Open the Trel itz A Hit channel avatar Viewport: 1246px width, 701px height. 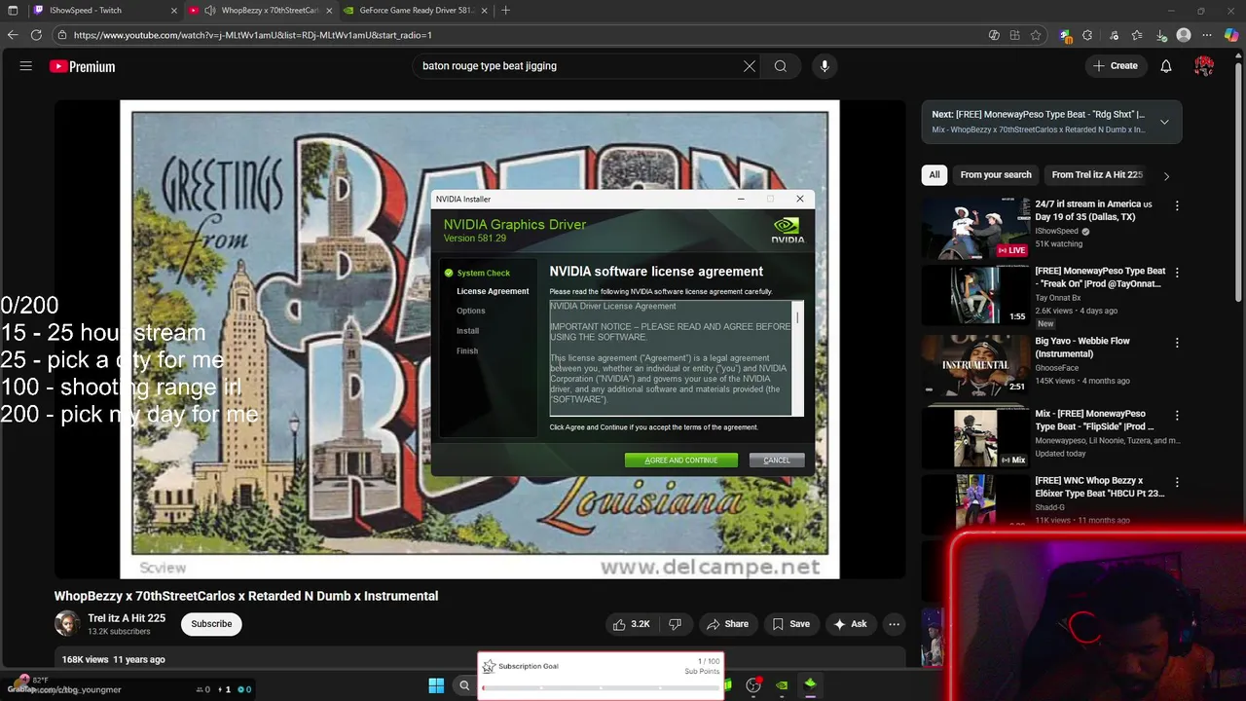pyautogui.click(x=67, y=624)
